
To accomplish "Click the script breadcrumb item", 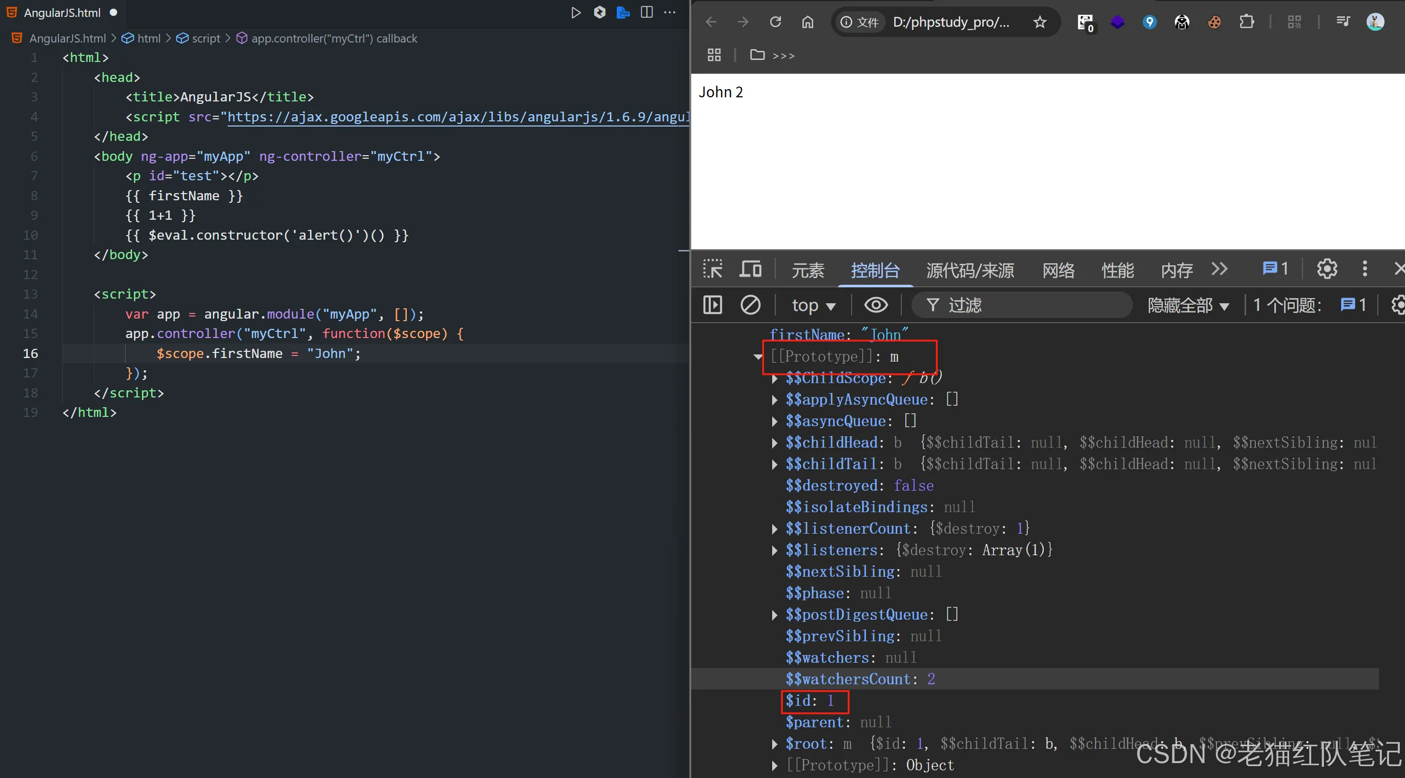I will coord(205,39).
